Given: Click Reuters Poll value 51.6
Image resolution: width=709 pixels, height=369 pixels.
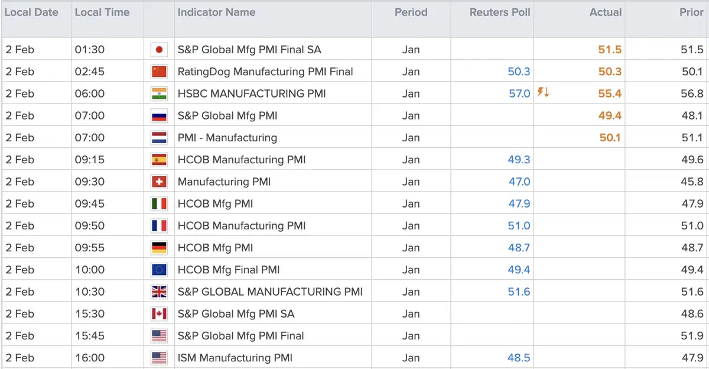Looking at the screenshot, I should pos(519,292).
